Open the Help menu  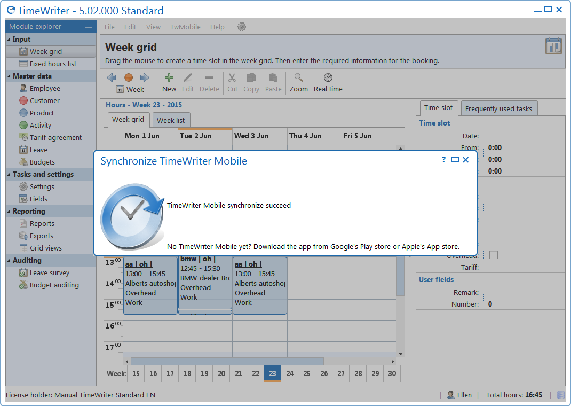(217, 27)
